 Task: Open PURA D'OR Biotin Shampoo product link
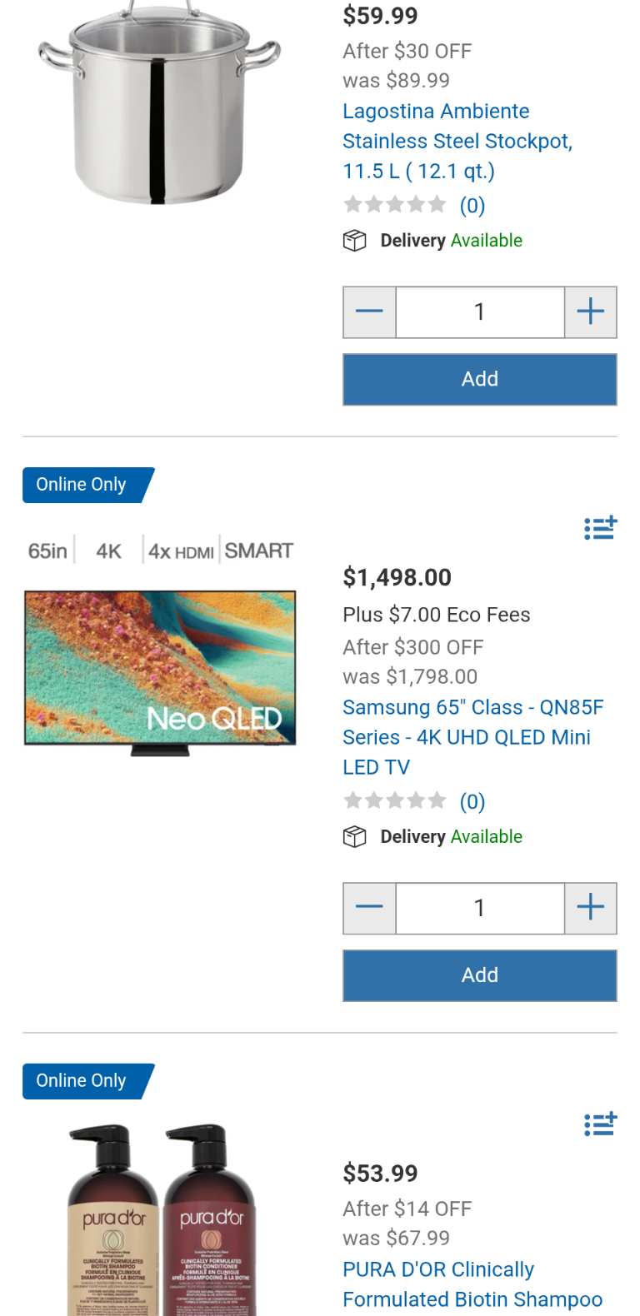[472, 1284]
